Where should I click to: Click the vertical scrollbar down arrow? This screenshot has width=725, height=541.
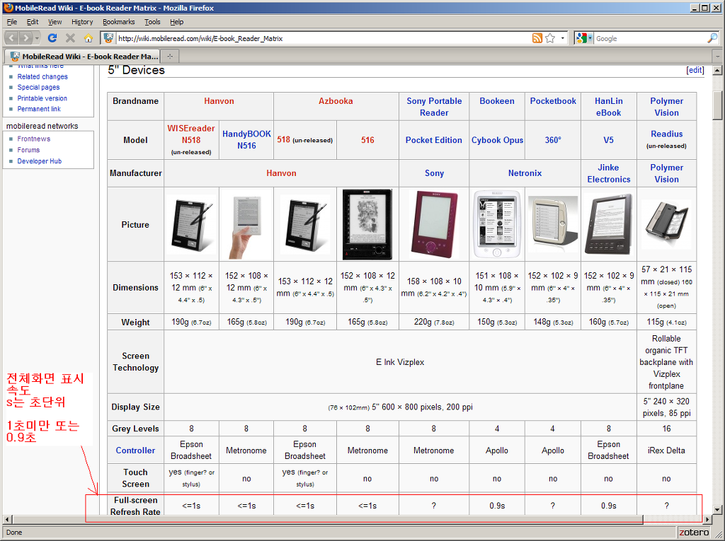(718, 510)
